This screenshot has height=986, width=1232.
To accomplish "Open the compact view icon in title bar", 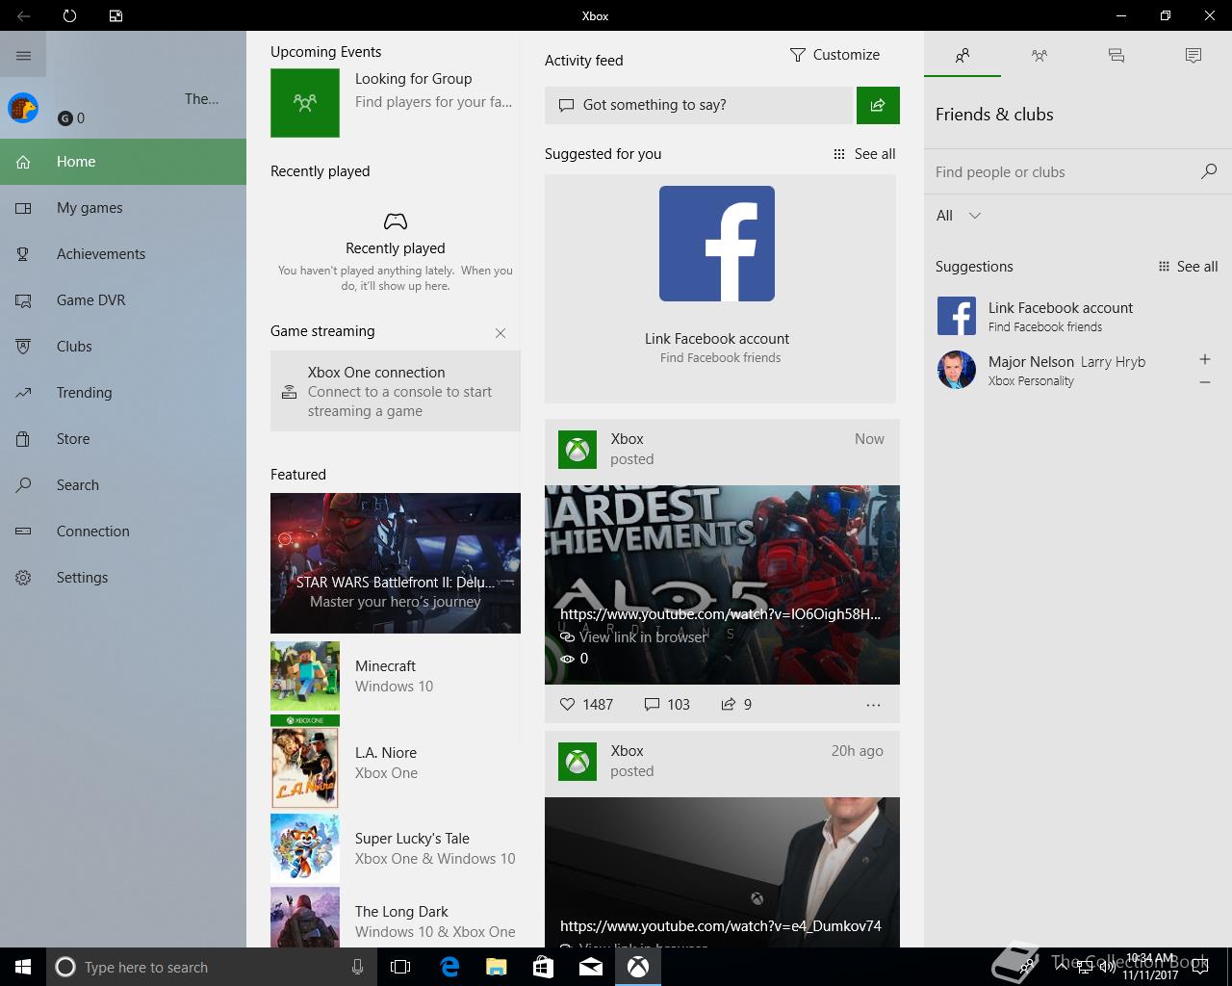I will pyautogui.click(x=115, y=15).
